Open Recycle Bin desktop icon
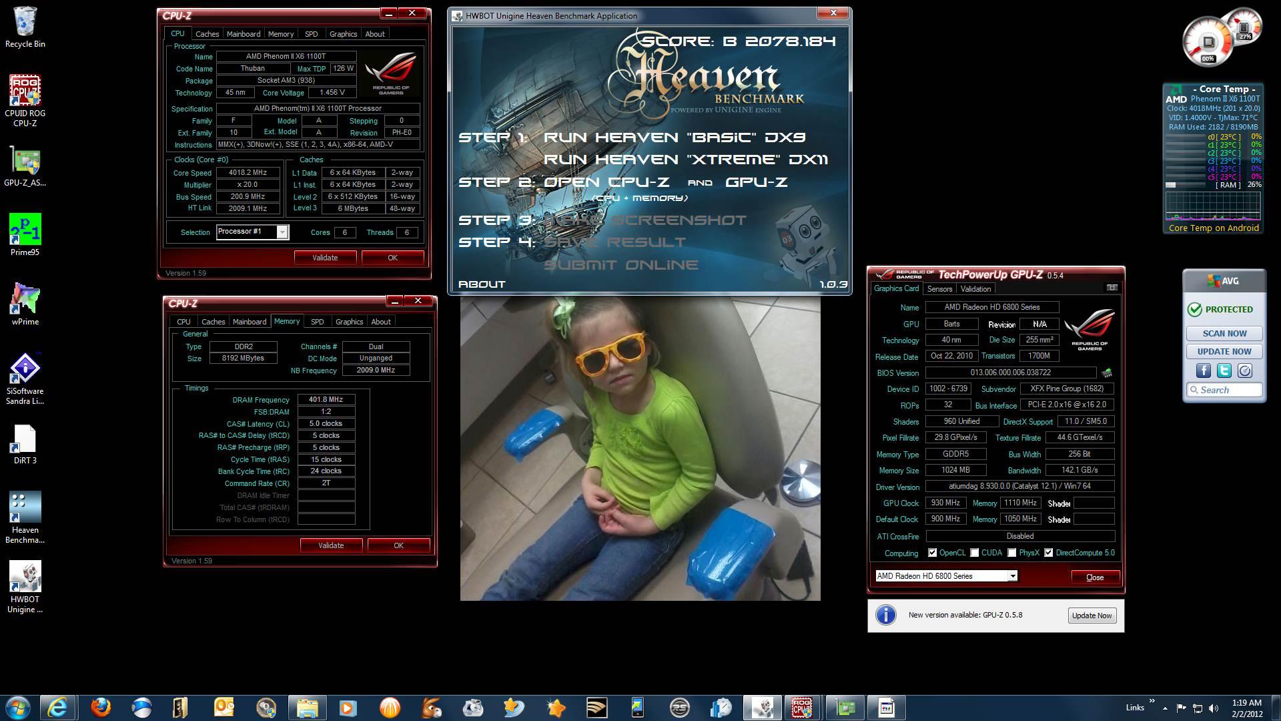This screenshot has height=721, width=1281. [25, 27]
